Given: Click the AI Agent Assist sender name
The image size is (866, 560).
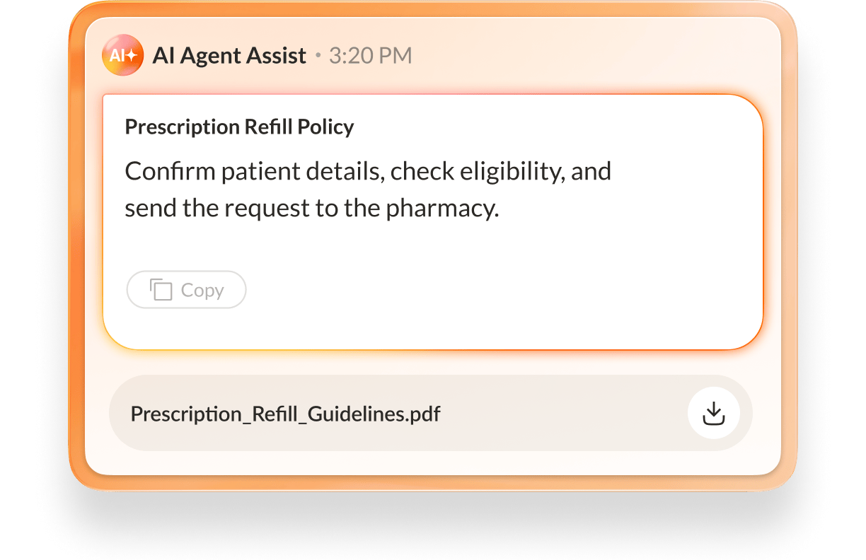Looking at the screenshot, I should [230, 55].
